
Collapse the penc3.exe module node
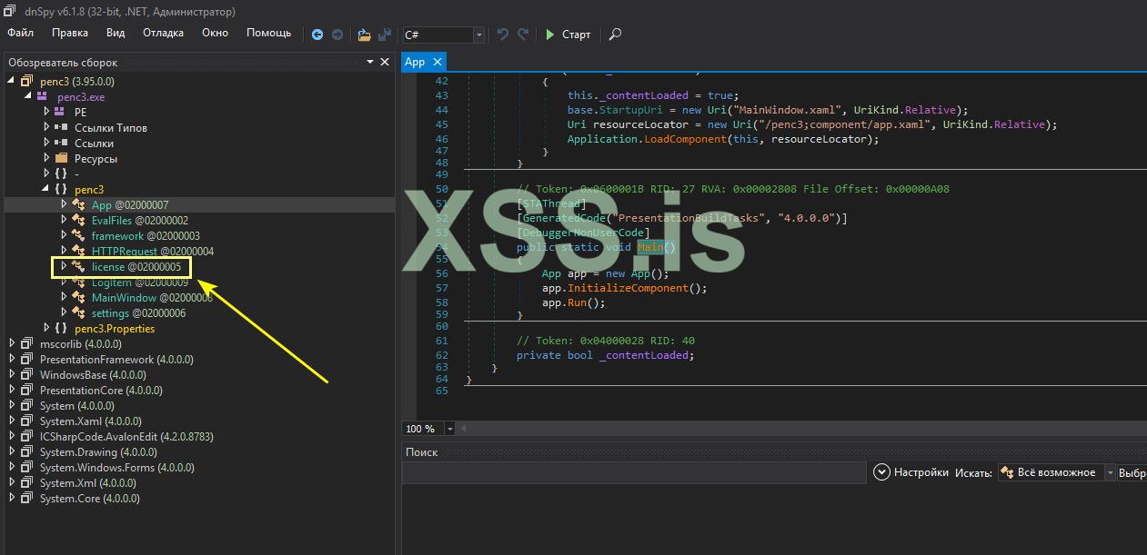pos(29,96)
